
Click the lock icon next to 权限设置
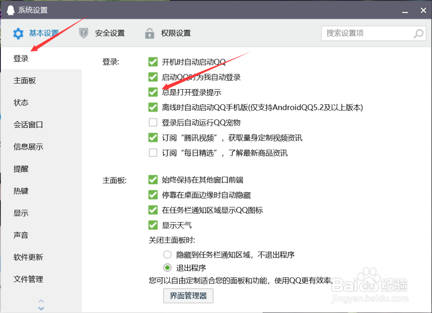pyautogui.click(x=149, y=33)
